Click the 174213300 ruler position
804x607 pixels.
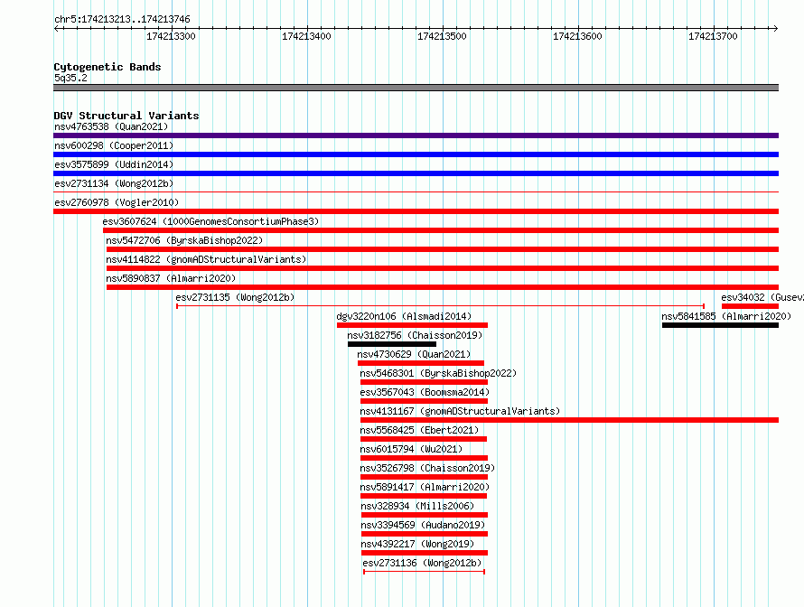tap(171, 36)
